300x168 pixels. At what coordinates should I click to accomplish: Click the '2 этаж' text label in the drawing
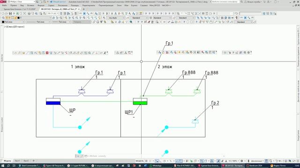click(x=165, y=67)
